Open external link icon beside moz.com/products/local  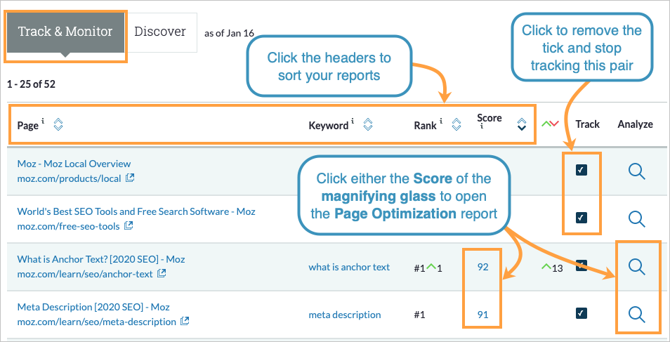point(130,178)
